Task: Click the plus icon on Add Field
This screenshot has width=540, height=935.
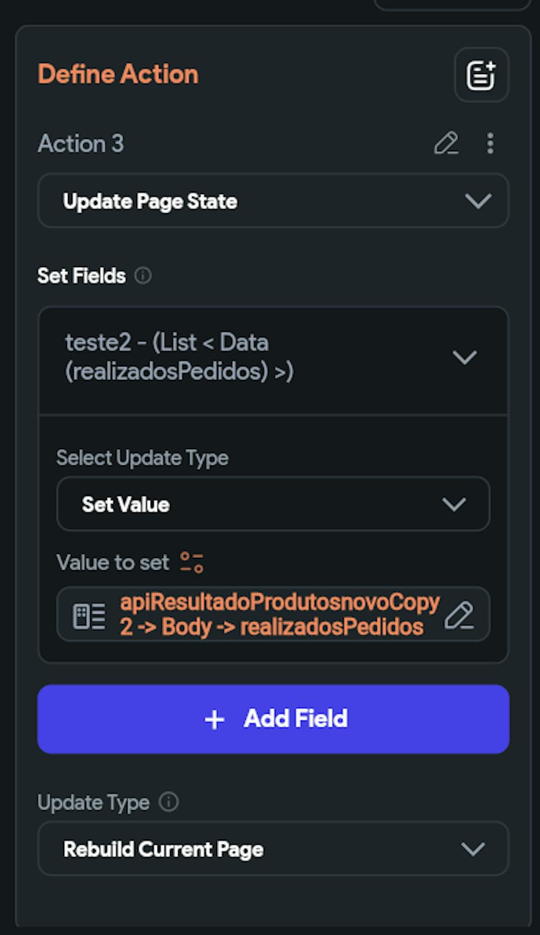Action: (x=214, y=719)
